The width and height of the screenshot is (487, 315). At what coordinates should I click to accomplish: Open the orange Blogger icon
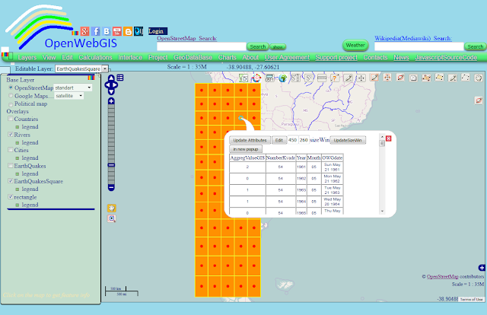click(x=128, y=31)
